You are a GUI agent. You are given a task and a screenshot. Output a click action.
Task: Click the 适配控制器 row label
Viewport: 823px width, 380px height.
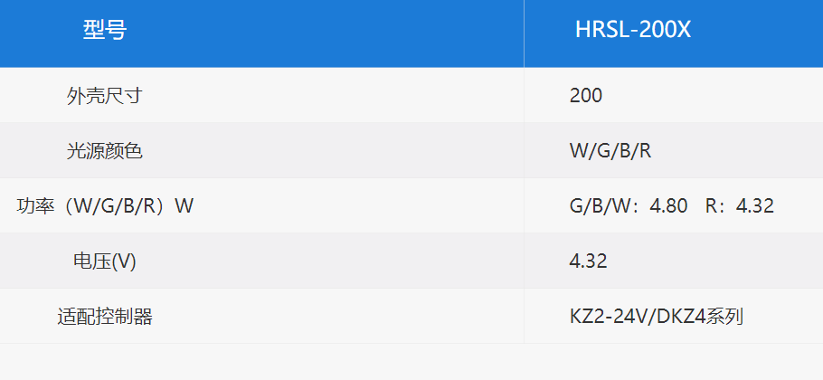(x=104, y=317)
